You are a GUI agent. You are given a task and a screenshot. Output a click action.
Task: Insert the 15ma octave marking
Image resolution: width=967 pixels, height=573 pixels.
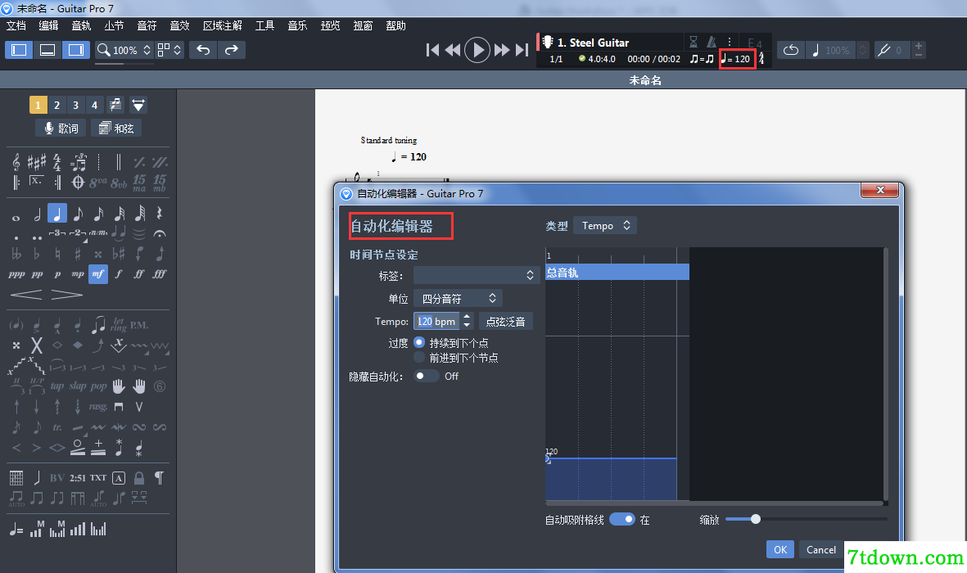click(x=139, y=183)
